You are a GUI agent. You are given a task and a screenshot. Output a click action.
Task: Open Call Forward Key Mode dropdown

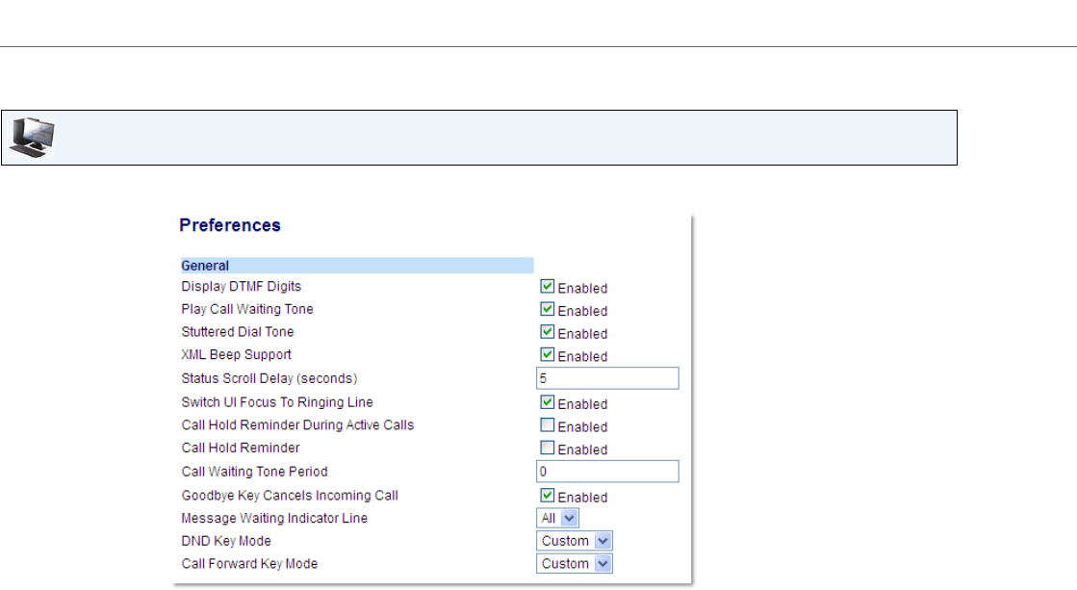(x=575, y=564)
